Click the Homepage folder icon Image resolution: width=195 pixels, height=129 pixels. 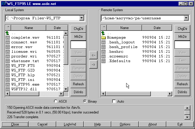103,38
